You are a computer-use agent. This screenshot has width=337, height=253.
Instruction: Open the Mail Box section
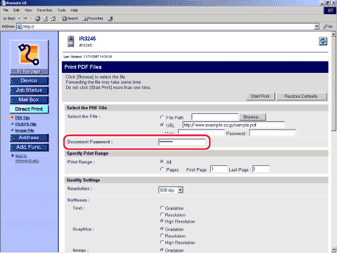pyautogui.click(x=29, y=100)
